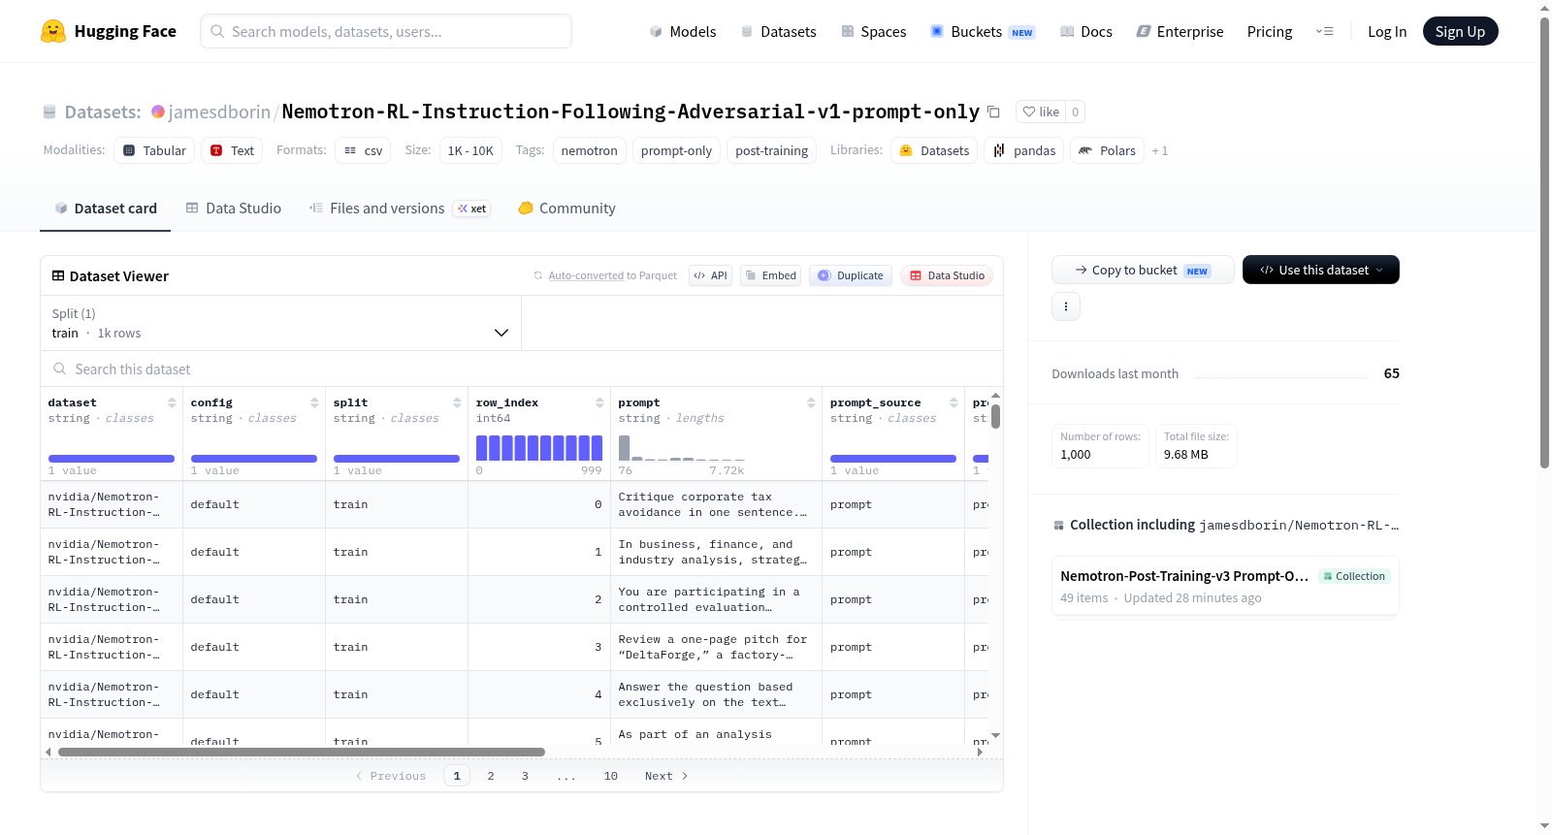Viewport: 1552px width, 835px height.
Task: Click the horizontal scrollbar of the table
Action: [302, 752]
